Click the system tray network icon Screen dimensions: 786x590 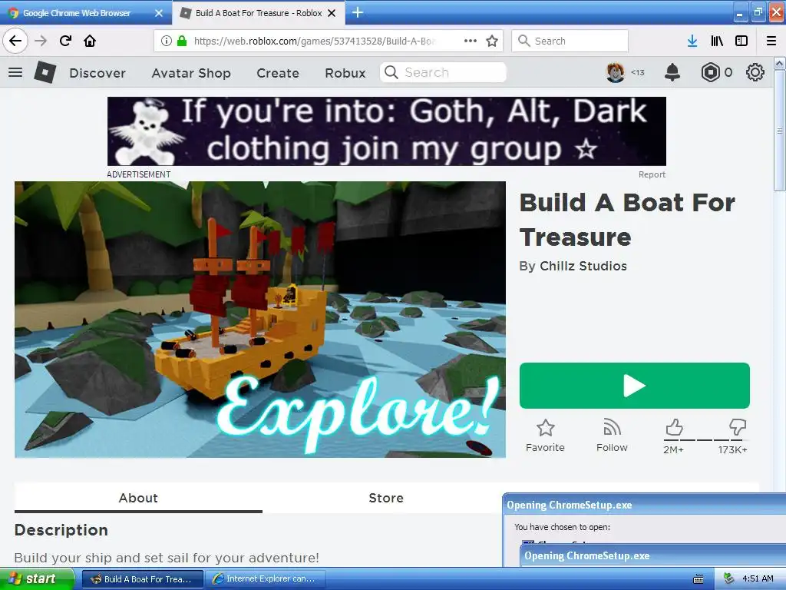(729, 578)
